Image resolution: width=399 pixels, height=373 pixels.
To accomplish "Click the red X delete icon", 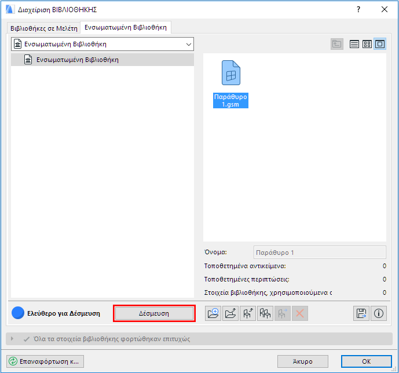I will [x=300, y=313].
